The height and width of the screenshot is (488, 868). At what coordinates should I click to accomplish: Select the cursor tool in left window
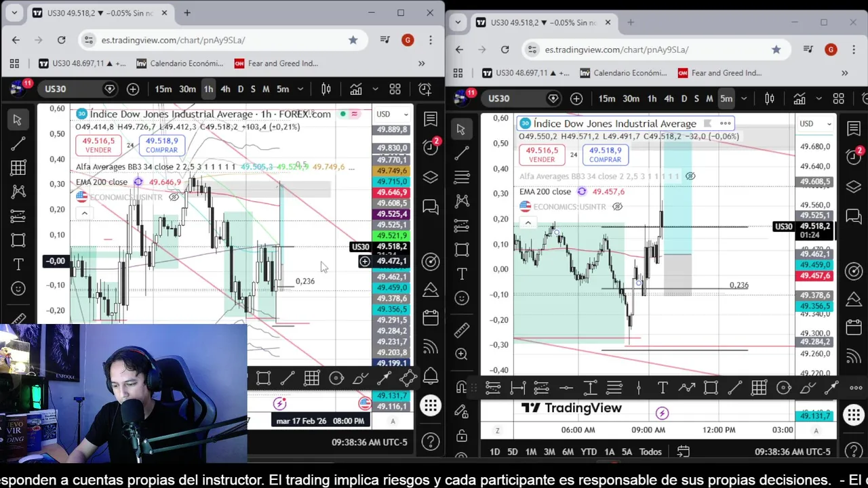point(18,120)
